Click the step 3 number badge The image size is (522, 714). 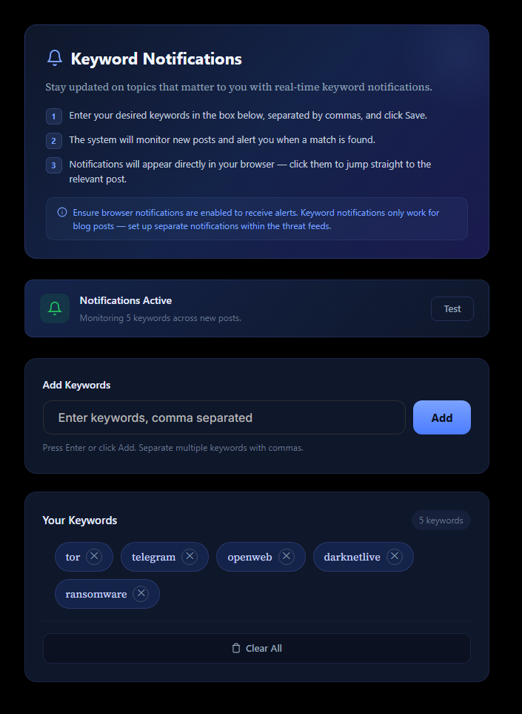pos(54,165)
